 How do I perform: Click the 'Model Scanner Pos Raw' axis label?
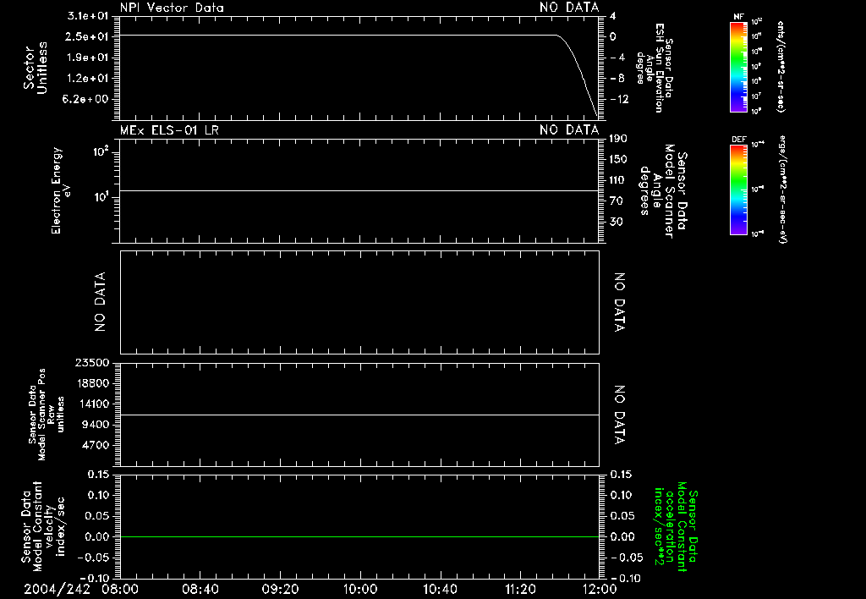point(47,415)
